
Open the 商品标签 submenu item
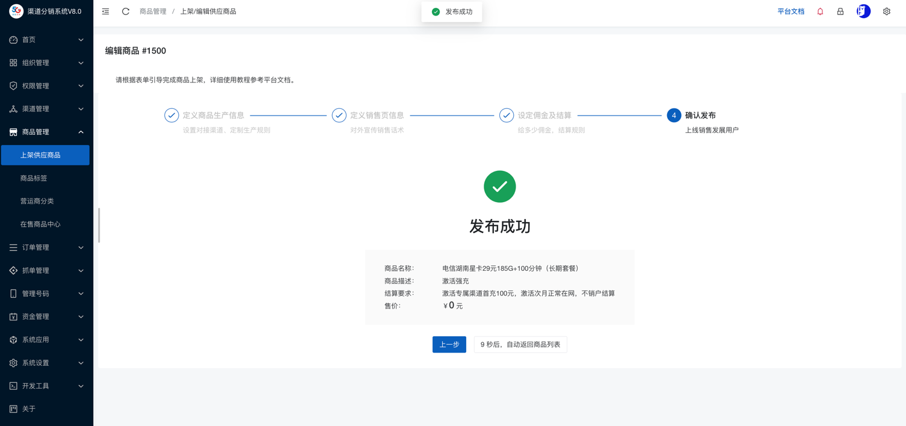(x=34, y=178)
